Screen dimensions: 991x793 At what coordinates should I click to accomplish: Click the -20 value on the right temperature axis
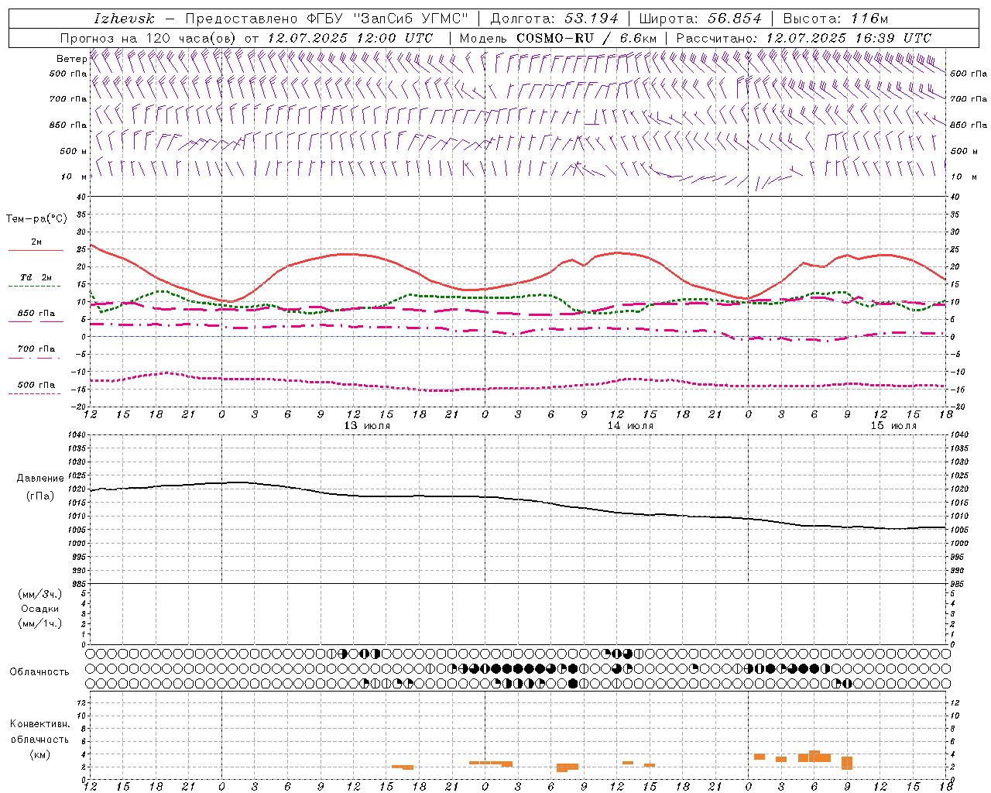click(957, 407)
